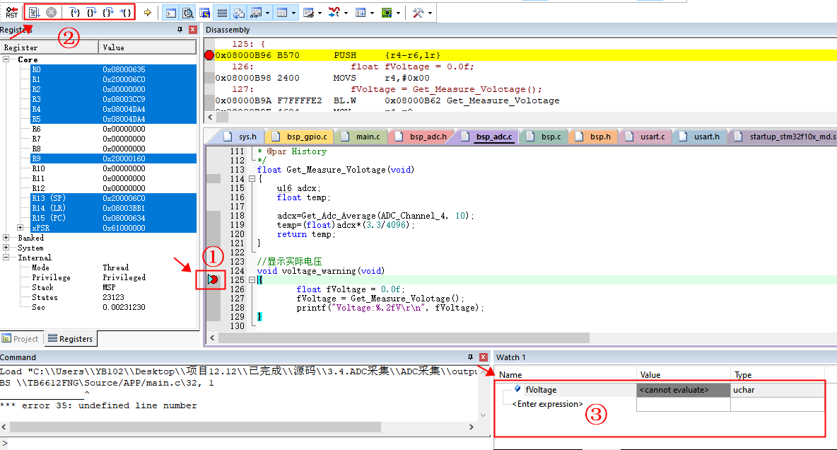
Task: Toggle the Registers Window toolbar button
Action: point(222,13)
